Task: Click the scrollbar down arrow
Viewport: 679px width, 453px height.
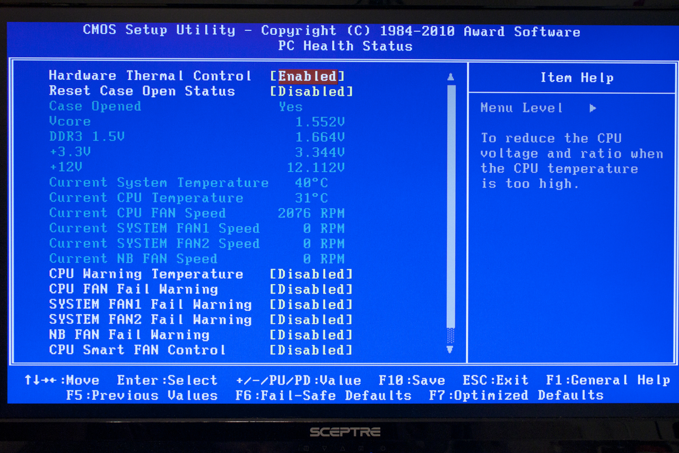Action: pyautogui.click(x=451, y=349)
